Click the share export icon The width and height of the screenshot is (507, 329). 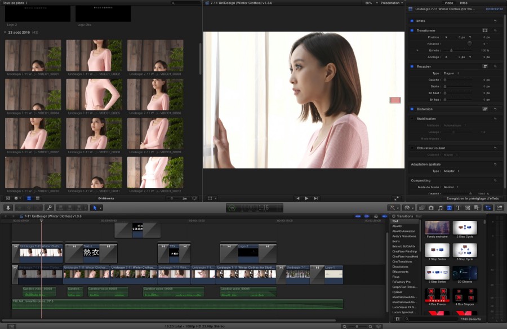(500, 208)
